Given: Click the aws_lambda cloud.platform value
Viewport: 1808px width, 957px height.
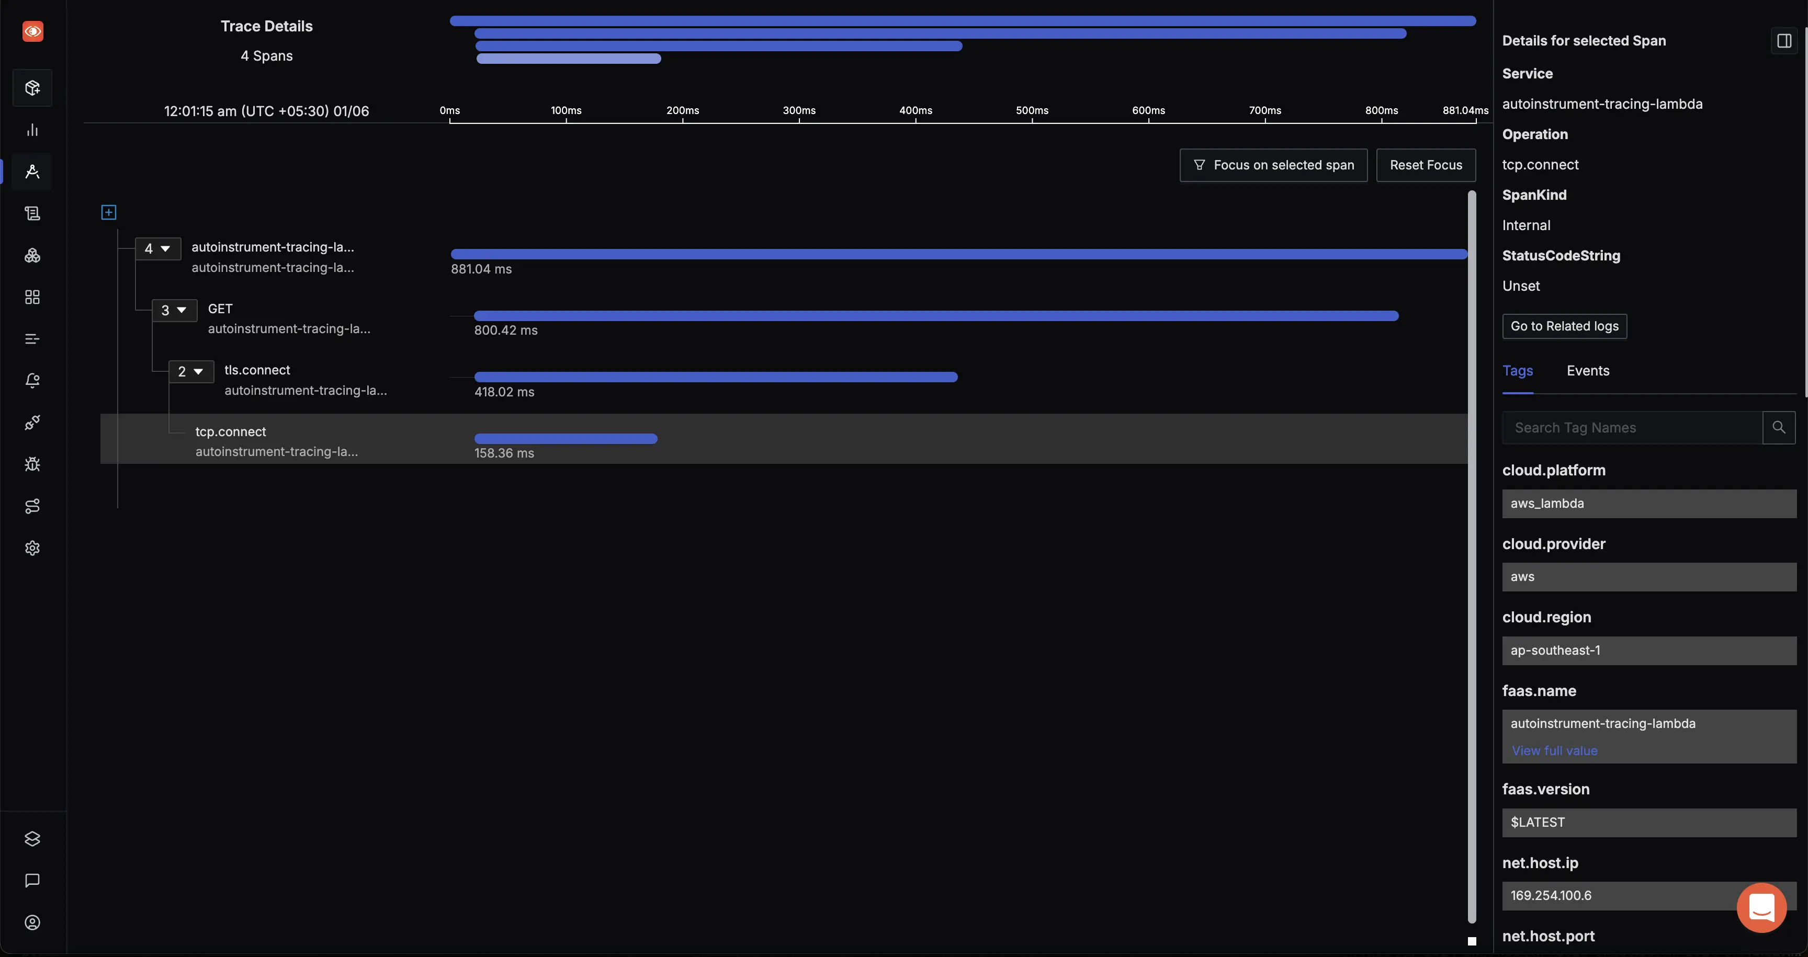Looking at the screenshot, I should 1649,503.
